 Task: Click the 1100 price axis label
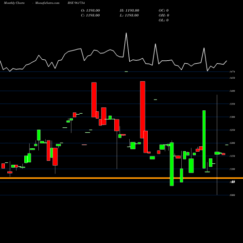pyautogui.click(x=232, y=169)
